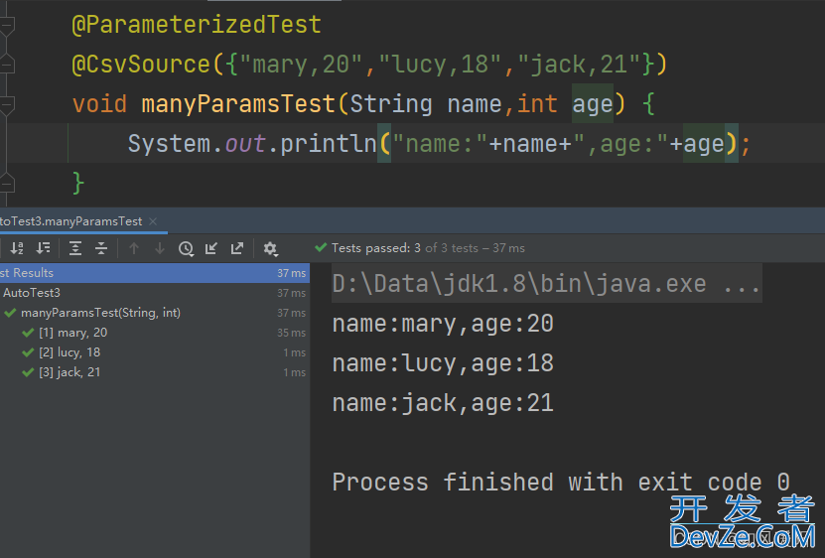Sort test results alphabetically
The width and height of the screenshot is (825, 558).
[x=17, y=248]
